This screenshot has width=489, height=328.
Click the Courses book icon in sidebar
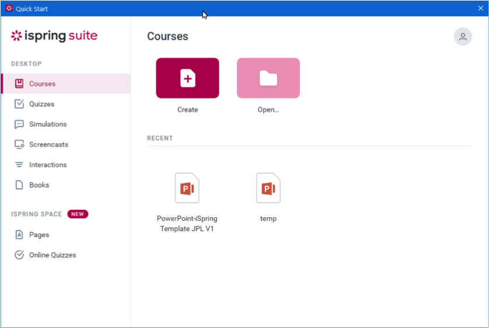[19, 84]
